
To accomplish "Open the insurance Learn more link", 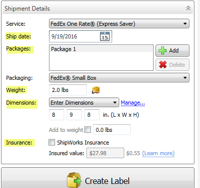I will point(158,153).
